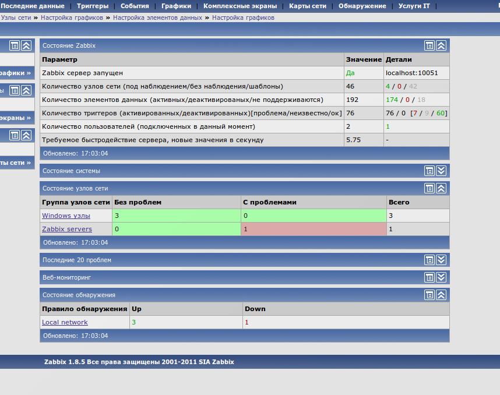
Task: Open menu icon of Последние 20 проблем widget
Action: (429, 260)
